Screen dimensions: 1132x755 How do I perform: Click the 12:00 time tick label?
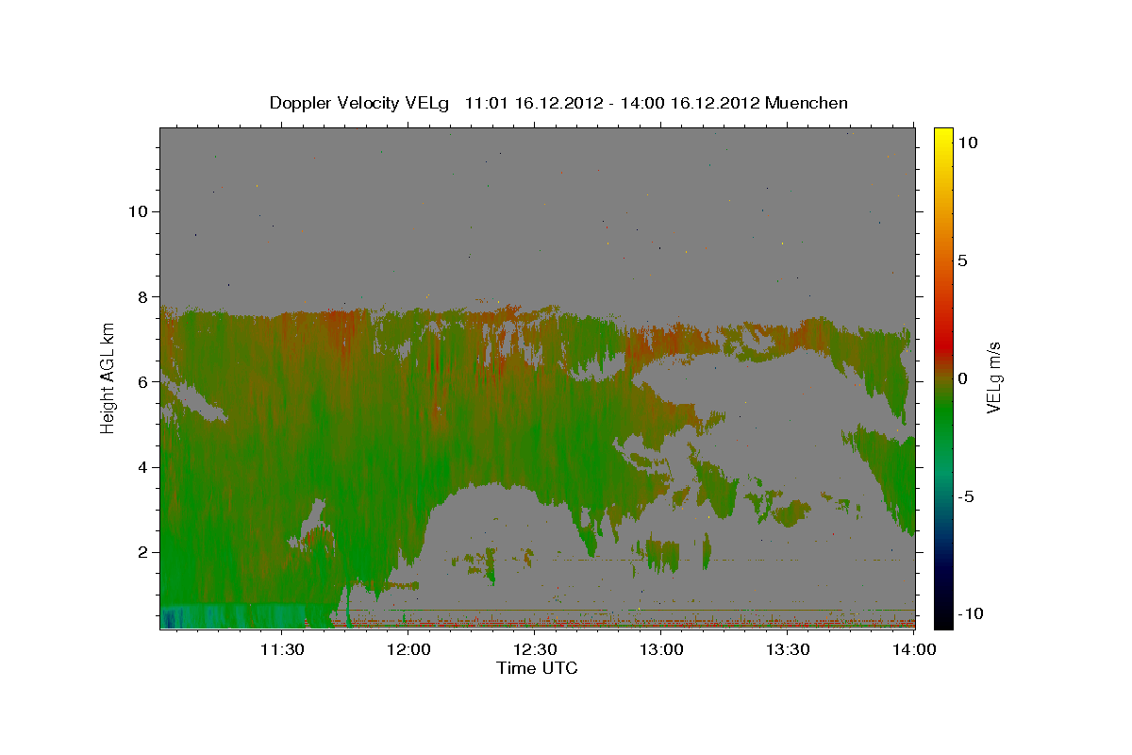[409, 649]
